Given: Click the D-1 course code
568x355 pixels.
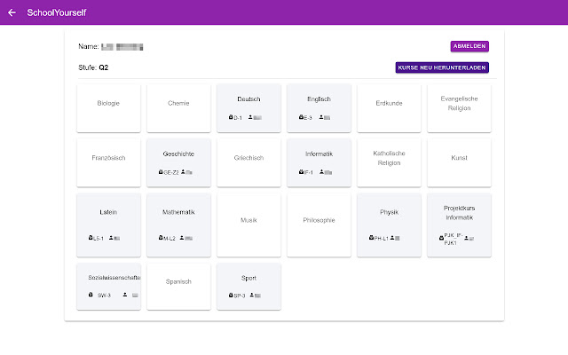Looking at the screenshot, I should 238,118.
